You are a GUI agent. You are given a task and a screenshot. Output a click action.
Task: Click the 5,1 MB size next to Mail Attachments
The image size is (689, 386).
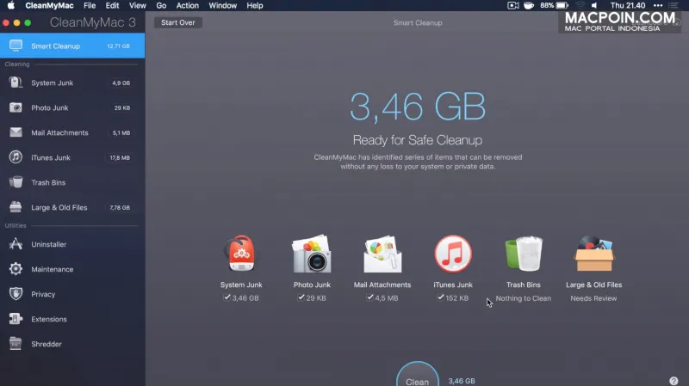pos(121,132)
